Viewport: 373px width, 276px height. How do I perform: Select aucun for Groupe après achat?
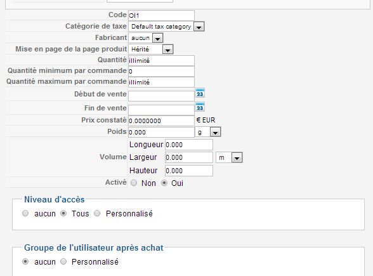tap(25, 261)
